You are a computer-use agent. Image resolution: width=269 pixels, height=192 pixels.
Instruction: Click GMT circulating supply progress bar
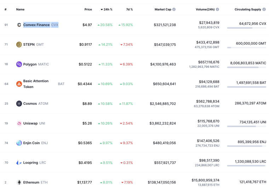pyautogui.click(x=247, y=48)
